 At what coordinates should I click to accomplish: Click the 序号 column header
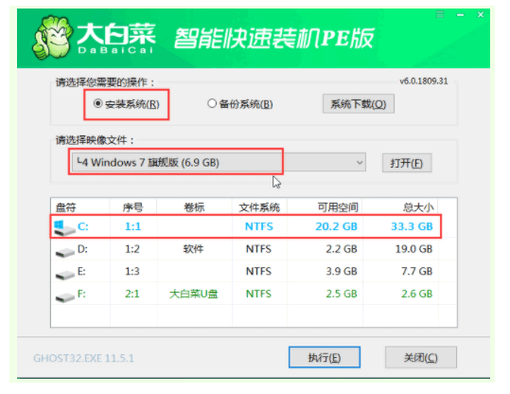click(x=132, y=207)
